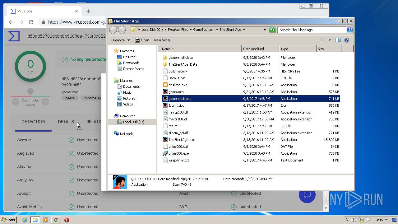Screen dimensions: 398x224
Task: Open Windows Media Player in taskbar
Action: coord(46,220)
